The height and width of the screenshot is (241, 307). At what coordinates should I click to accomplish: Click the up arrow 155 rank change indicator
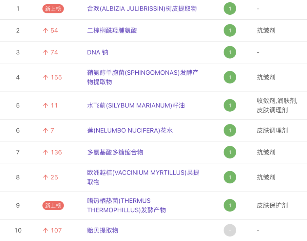[52, 77]
